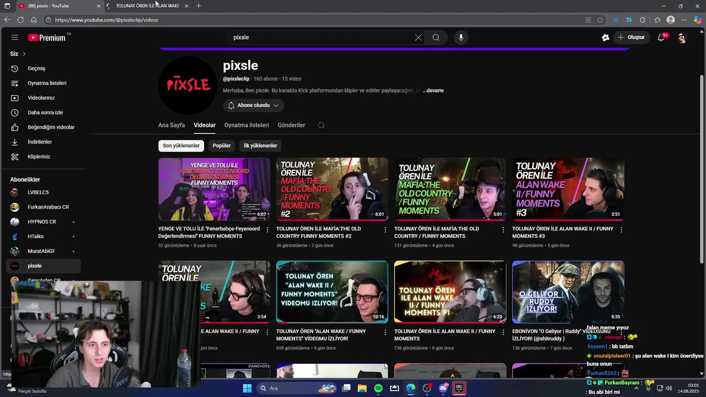Switch to channel Oynatma listeleri tab
The height and width of the screenshot is (397, 706).
[247, 125]
